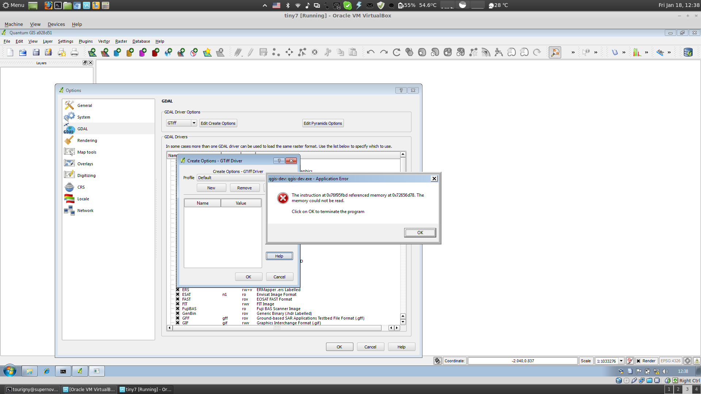
Task: Toggle the FujiBAS driver checkbox
Action: coord(178,309)
